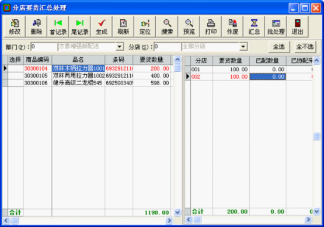Click the 退出 (exit) door icon
324x227 pixels.
[x=298, y=27]
